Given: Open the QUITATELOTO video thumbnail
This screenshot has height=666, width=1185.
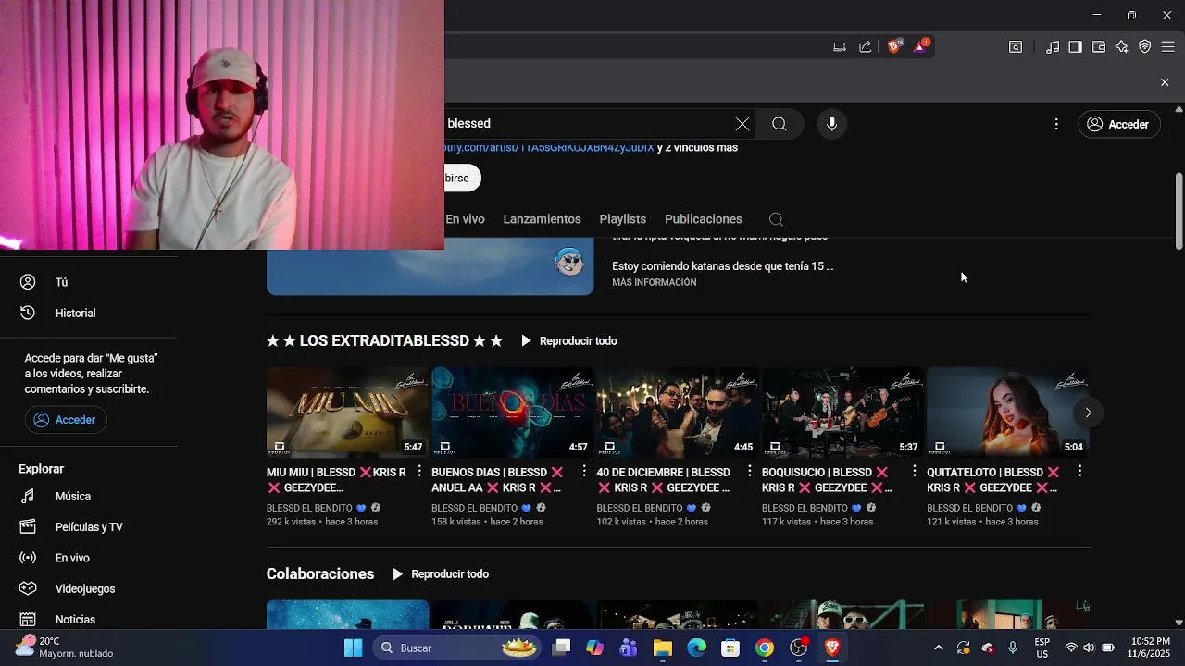Looking at the screenshot, I should [x=1008, y=413].
